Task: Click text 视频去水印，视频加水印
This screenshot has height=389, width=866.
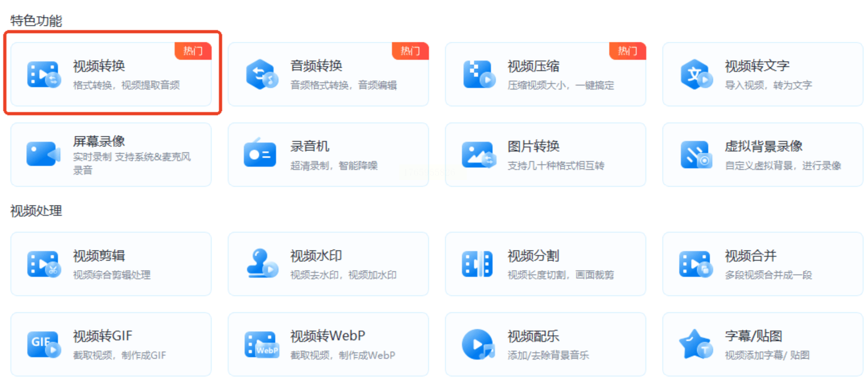Action: [x=344, y=275]
